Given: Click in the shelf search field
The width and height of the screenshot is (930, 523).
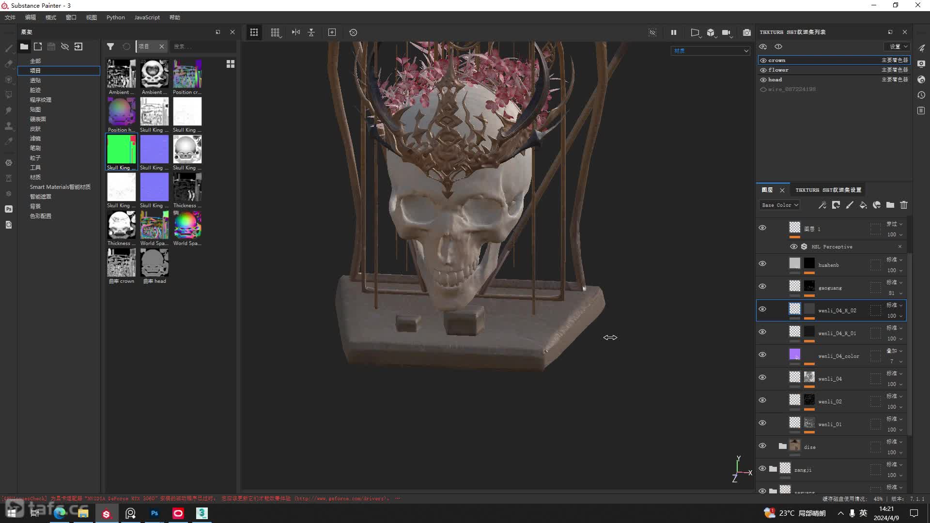Looking at the screenshot, I should click(x=203, y=46).
